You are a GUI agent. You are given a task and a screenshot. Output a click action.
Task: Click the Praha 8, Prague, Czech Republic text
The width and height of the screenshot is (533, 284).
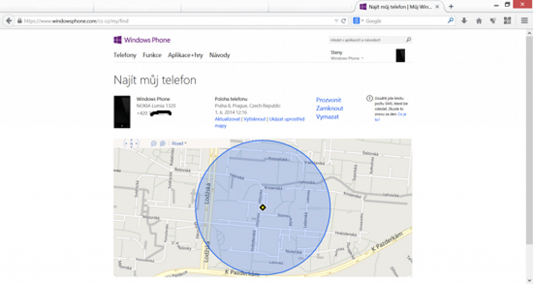(x=248, y=106)
